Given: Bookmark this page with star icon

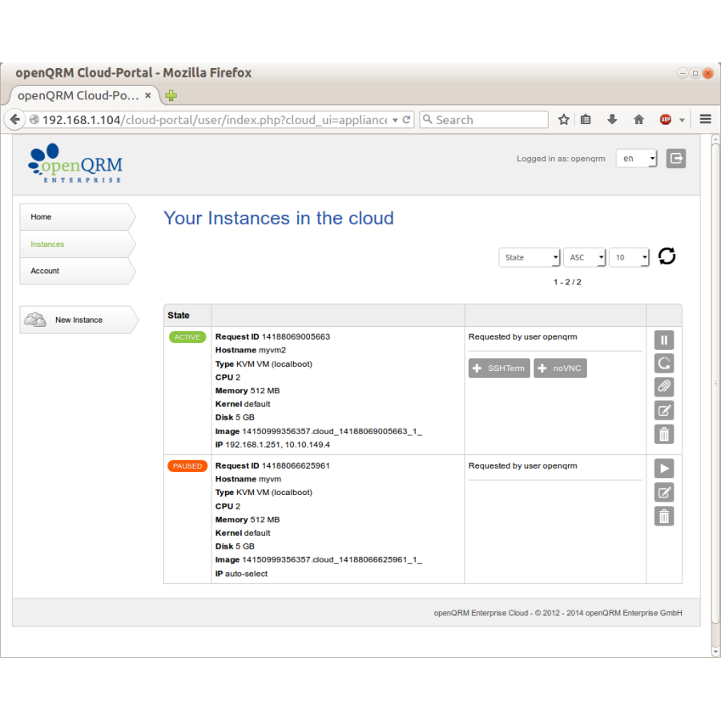Looking at the screenshot, I should 564,119.
